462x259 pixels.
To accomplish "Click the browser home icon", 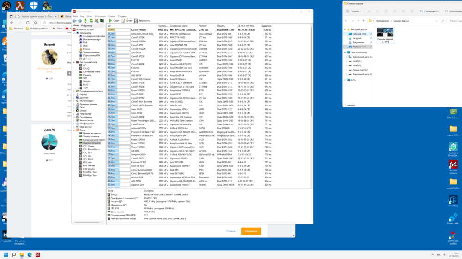I will click(36, 23).
